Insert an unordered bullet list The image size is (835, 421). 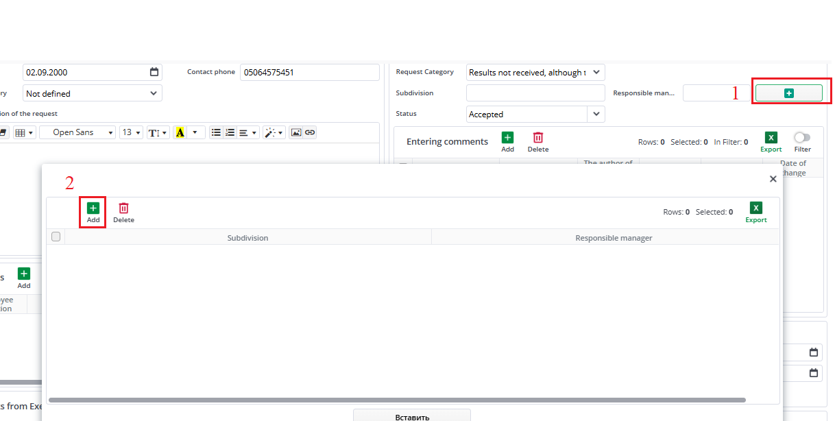coord(216,132)
